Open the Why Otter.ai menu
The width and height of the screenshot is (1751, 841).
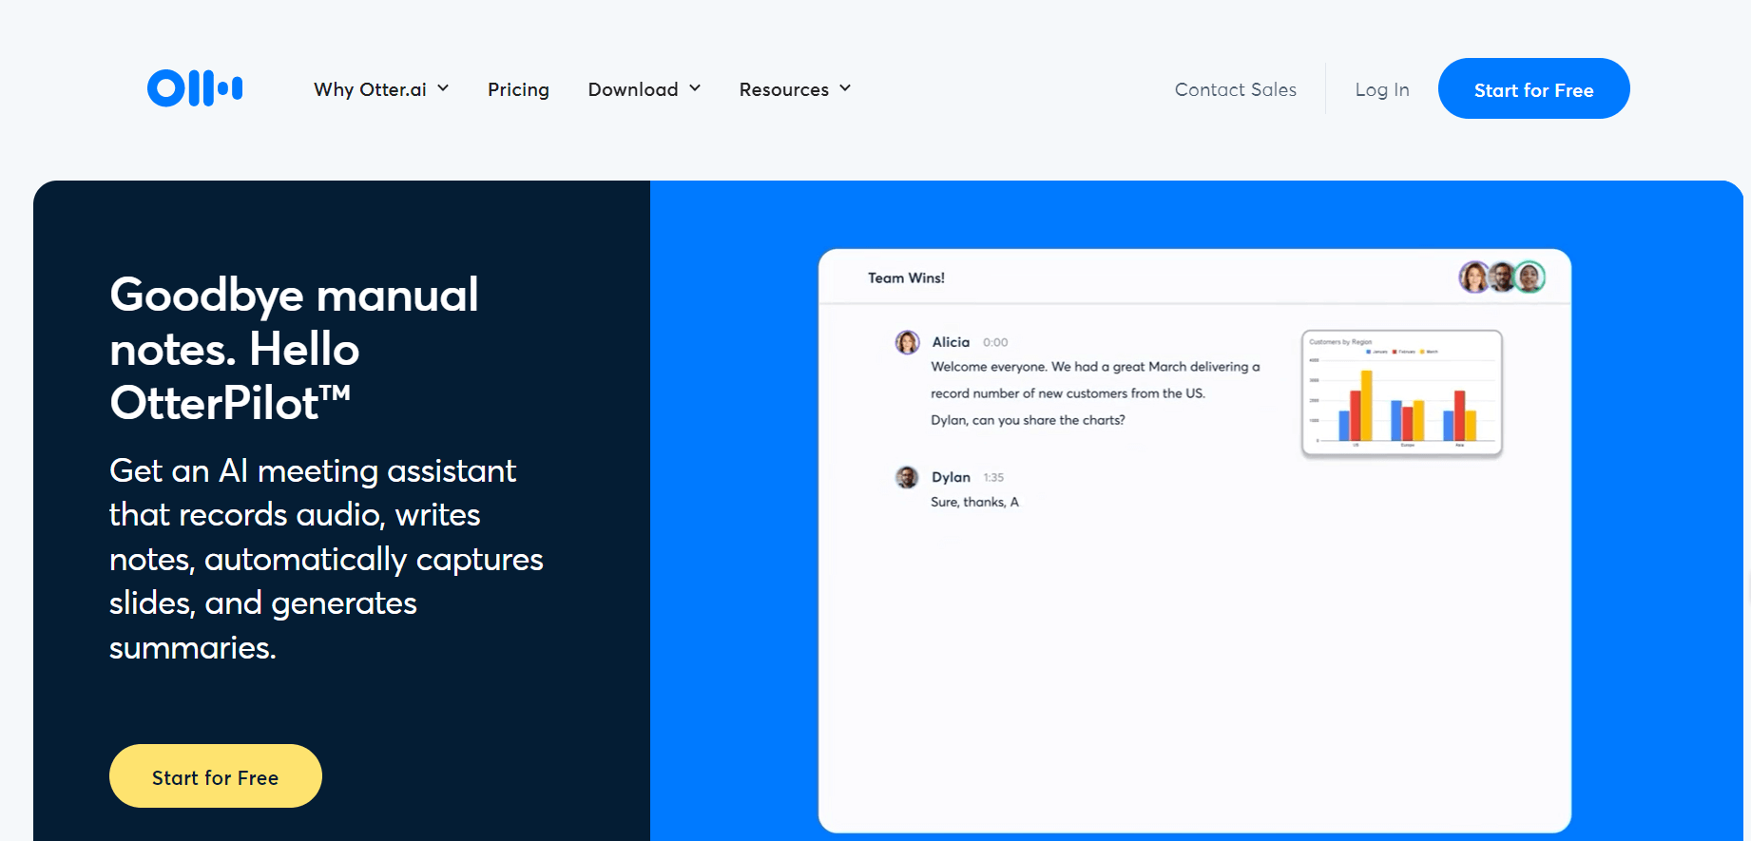click(370, 89)
